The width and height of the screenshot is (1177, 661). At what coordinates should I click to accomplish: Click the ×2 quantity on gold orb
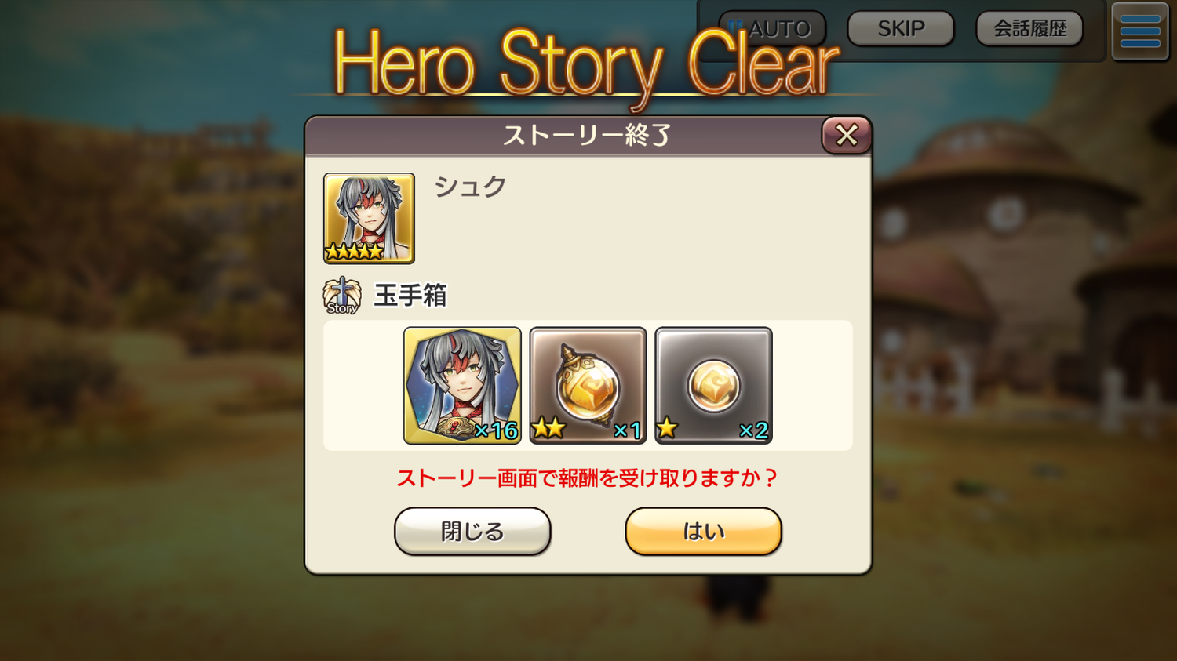coord(753,430)
